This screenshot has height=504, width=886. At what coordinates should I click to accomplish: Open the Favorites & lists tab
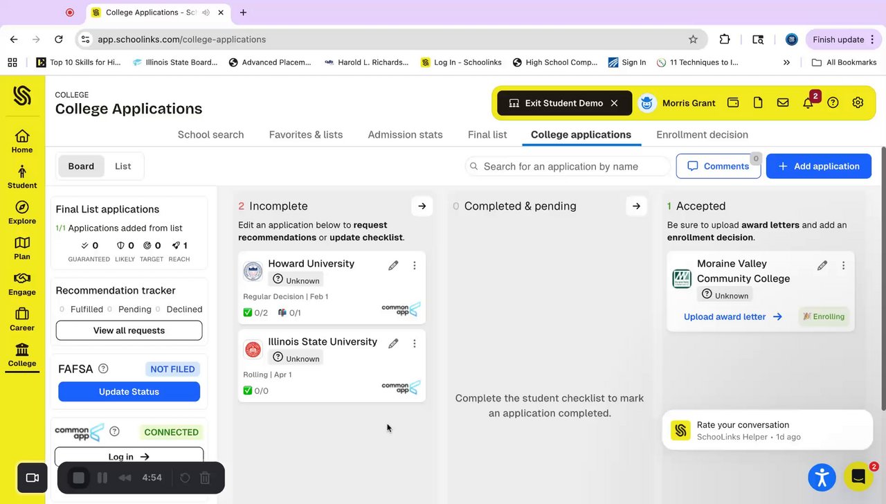(306, 134)
